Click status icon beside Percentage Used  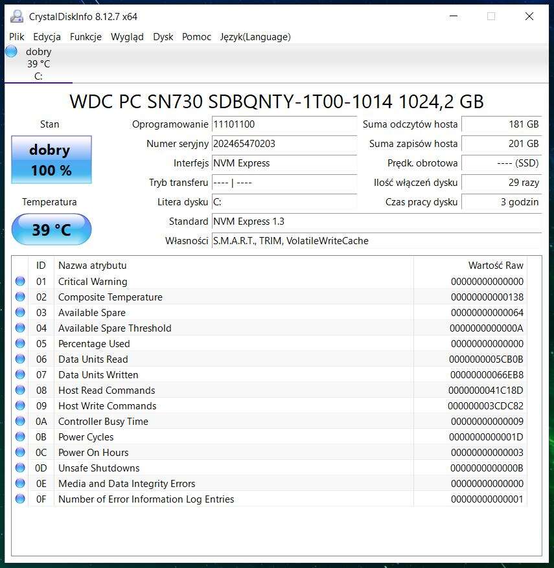pos(20,343)
